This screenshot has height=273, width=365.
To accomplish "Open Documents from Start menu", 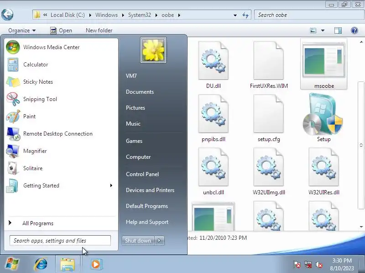I will click(140, 92).
